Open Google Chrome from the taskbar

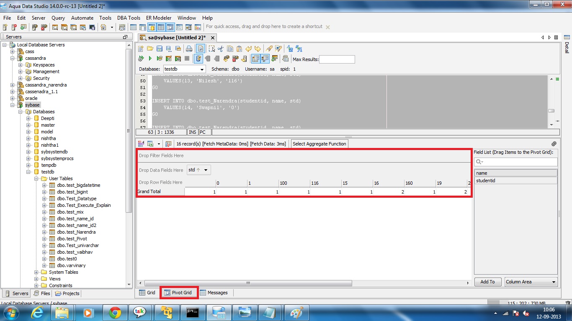[115, 312]
